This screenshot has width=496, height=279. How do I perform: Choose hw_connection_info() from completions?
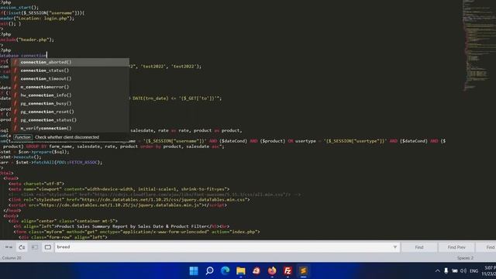coord(71,95)
